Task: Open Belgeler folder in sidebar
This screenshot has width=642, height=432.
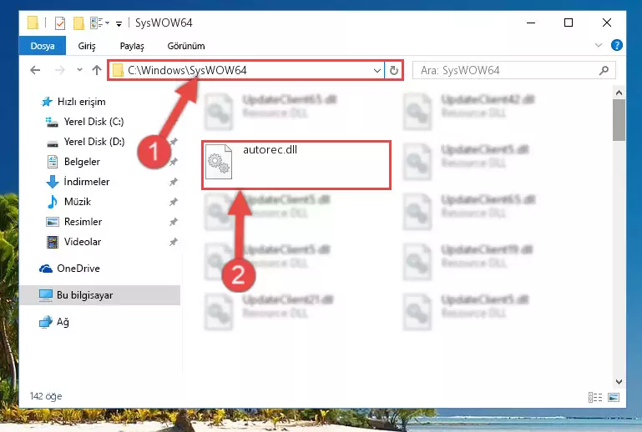Action: (82, 162)
